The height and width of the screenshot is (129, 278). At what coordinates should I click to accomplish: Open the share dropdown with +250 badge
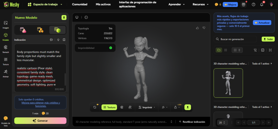pos(177,107)
